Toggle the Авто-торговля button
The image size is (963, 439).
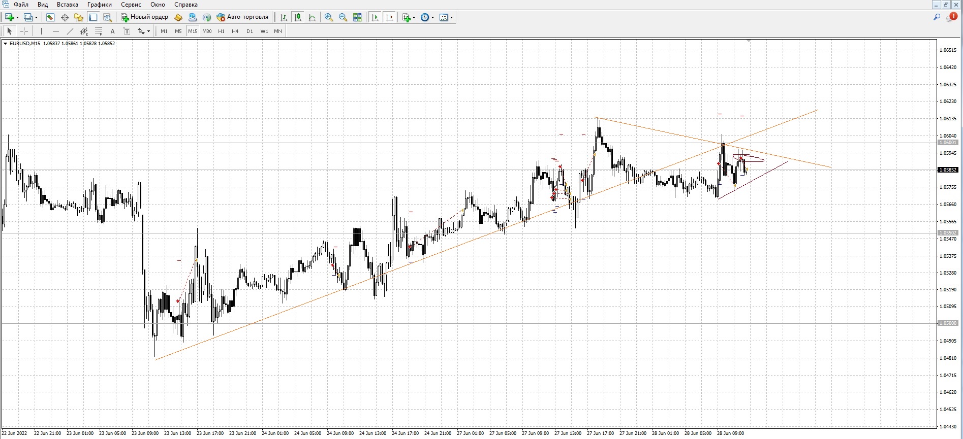point(242,17)
